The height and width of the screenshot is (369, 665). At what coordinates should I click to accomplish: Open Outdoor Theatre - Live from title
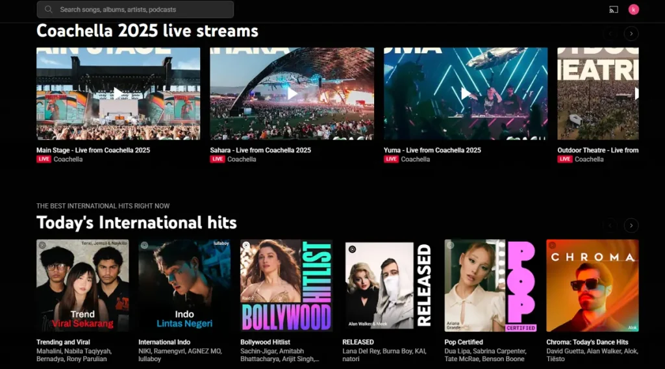[x=598, y=150]
